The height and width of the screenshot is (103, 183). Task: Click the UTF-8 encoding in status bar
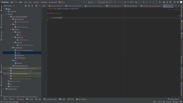pyautogui.click(x=160, y=102)
